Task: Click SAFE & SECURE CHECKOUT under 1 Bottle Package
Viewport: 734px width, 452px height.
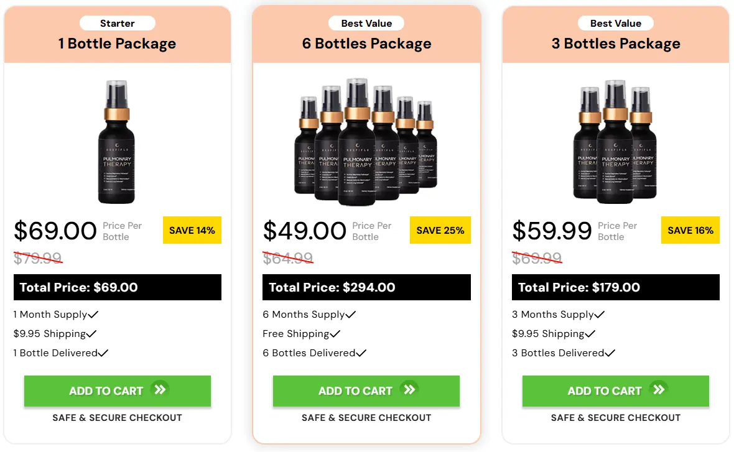Action: point(117,418)
